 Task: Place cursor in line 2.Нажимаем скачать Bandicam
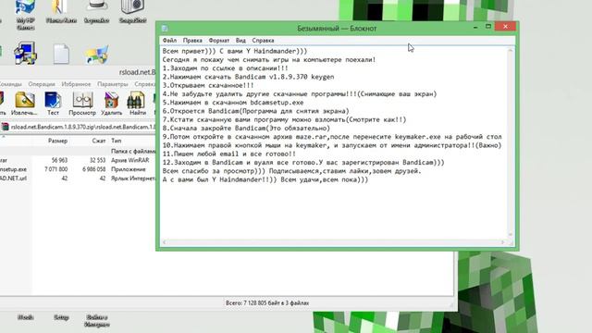coord(248,77)
